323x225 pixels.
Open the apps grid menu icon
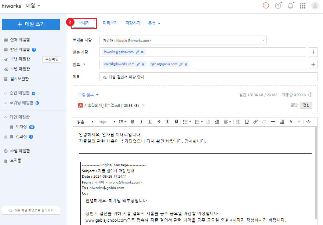[x=303, y=6]
